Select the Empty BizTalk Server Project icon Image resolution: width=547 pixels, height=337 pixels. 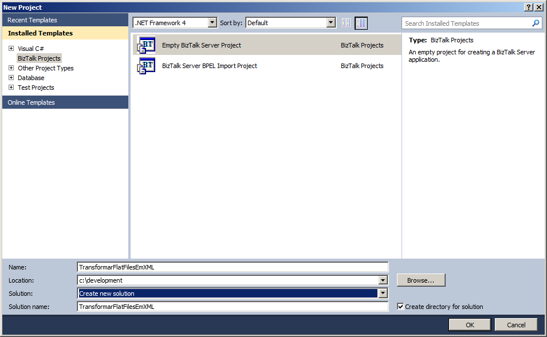(x=146, y=45)
